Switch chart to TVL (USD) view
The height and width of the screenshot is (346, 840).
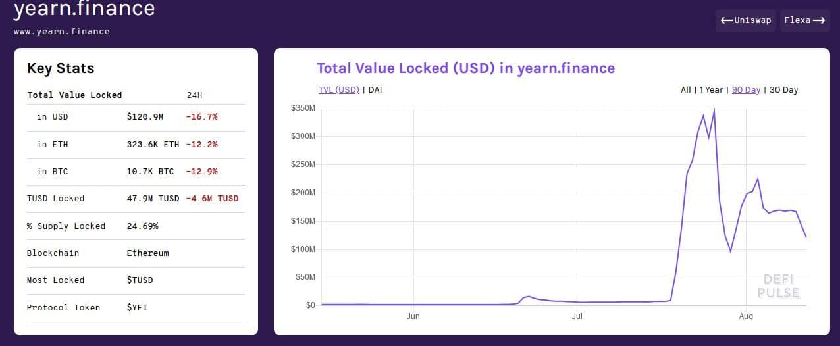[338, 90]
